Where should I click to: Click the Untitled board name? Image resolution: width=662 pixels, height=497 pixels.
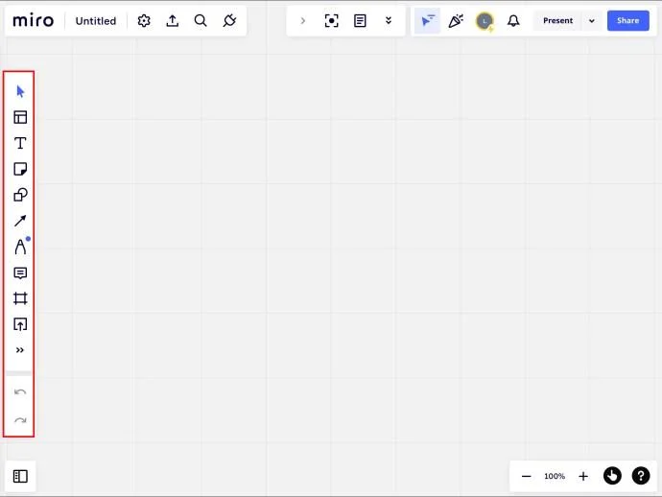[x=96, y=21]
